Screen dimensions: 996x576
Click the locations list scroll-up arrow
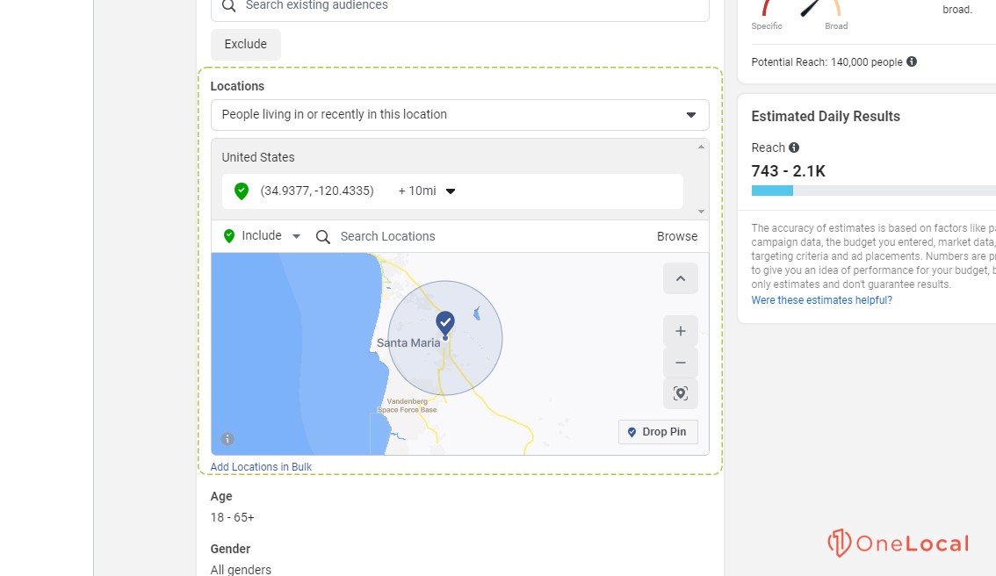(x=701, y=147)
